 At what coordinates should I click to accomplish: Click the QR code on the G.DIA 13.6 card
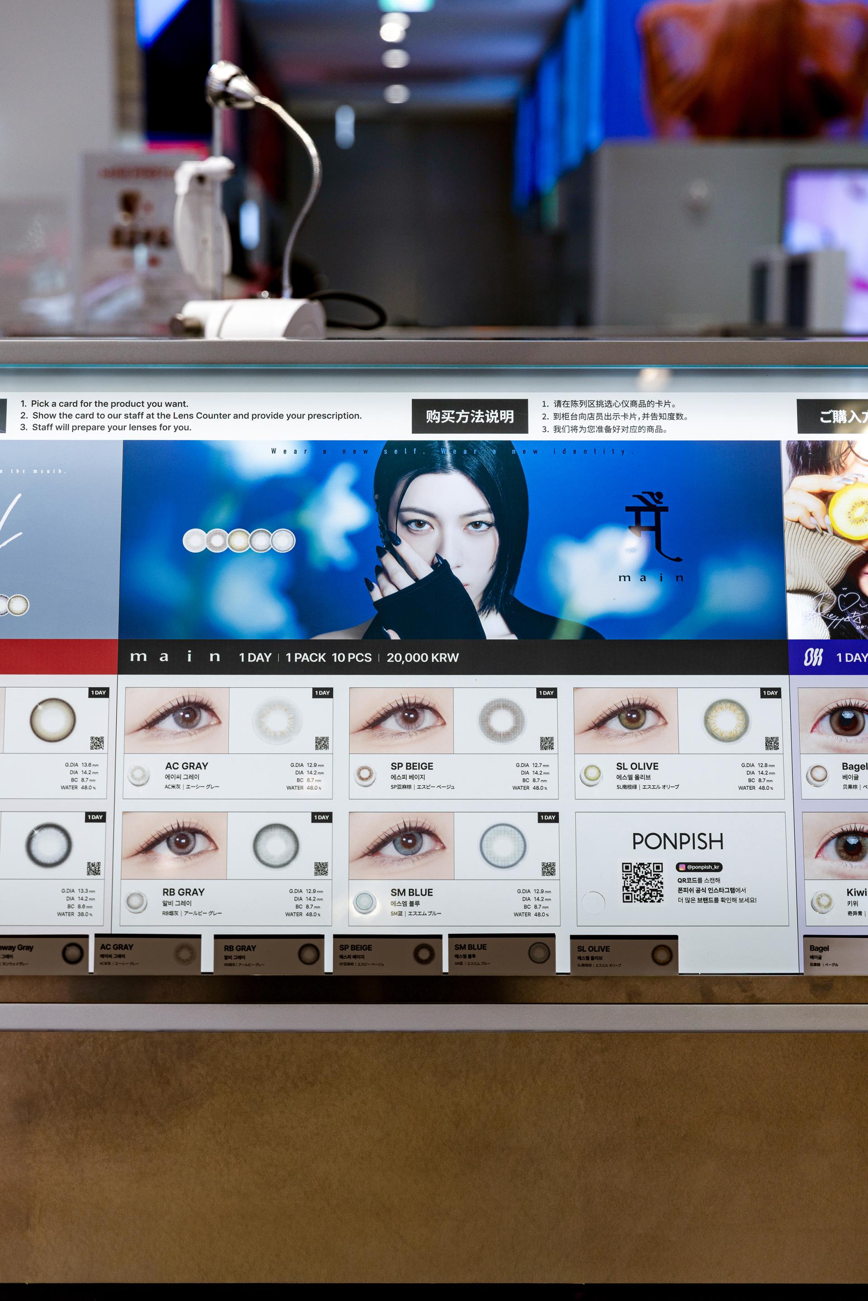[97, 743]
